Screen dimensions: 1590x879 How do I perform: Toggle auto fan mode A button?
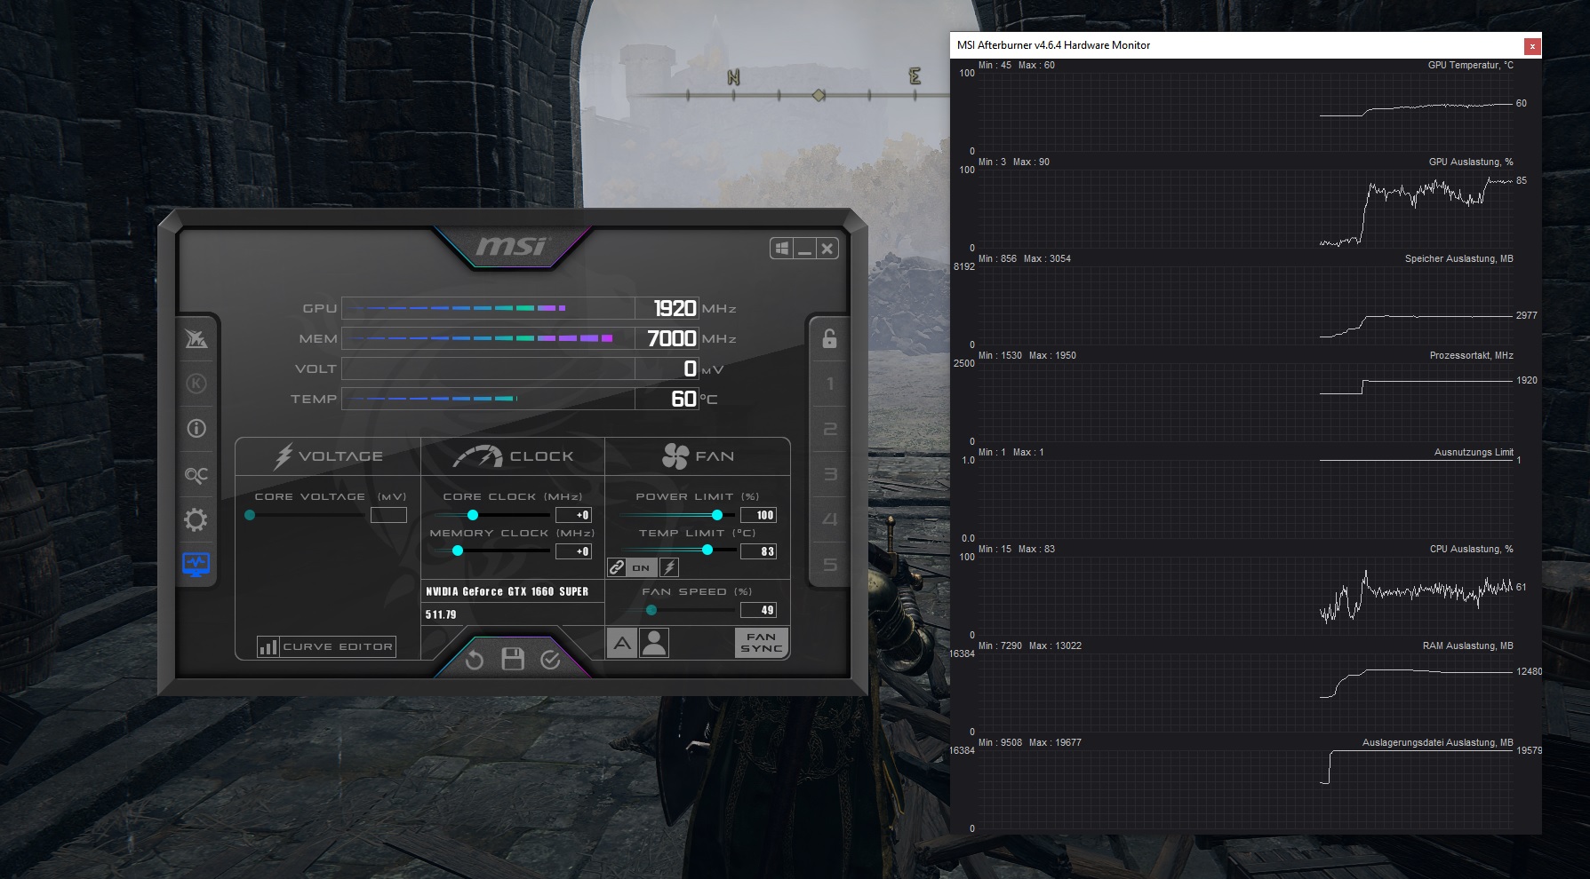tap(622, 642)
